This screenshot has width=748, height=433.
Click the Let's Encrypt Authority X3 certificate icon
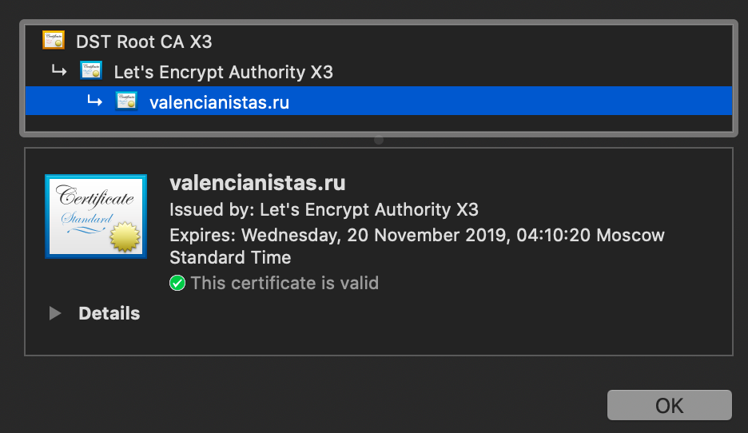91,72
